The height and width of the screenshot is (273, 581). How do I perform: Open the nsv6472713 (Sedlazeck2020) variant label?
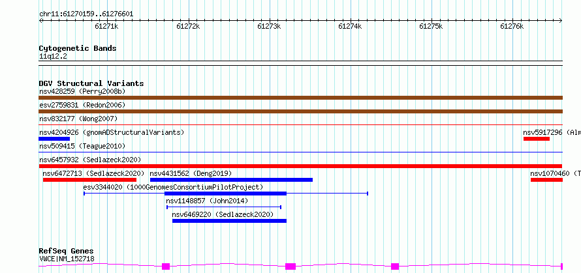click(93, 173)
